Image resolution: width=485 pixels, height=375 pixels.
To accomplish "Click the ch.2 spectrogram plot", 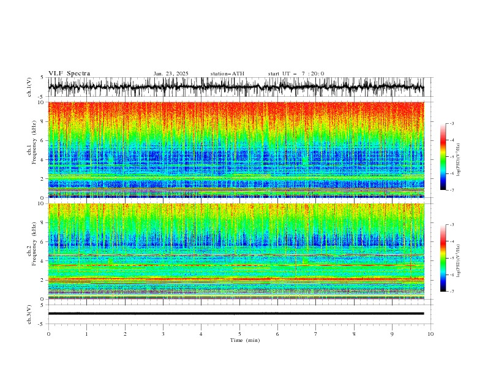I will point(236,251).
